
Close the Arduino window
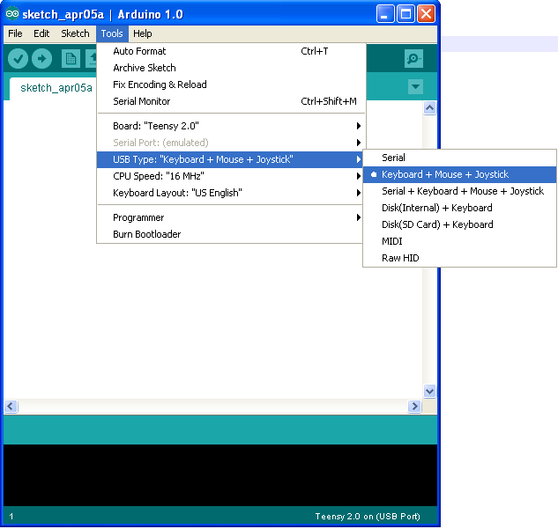[426, 14]
